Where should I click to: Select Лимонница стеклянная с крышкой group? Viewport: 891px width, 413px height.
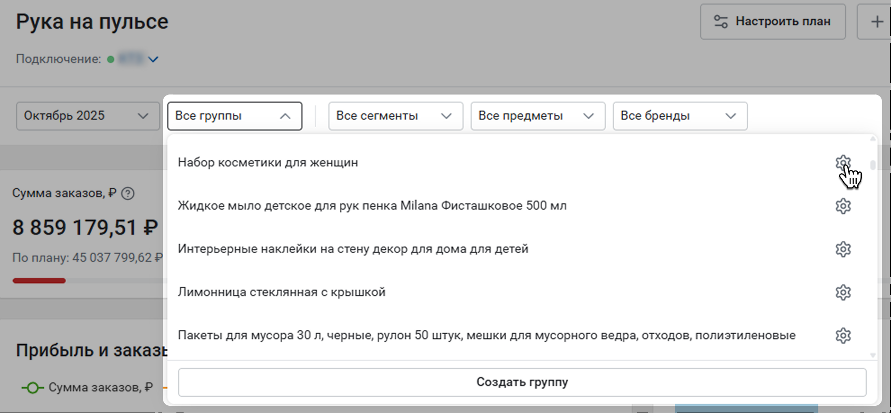click(281, 292)
